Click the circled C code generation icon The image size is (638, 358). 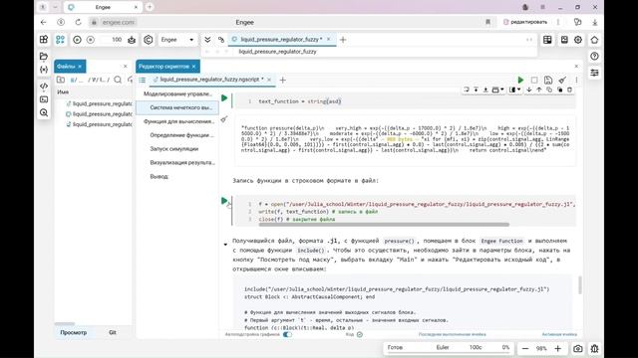pos(149,40)
